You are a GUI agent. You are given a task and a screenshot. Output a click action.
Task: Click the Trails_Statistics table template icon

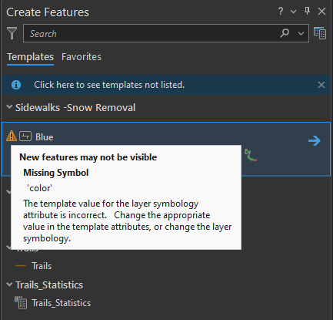pos(21,302)
